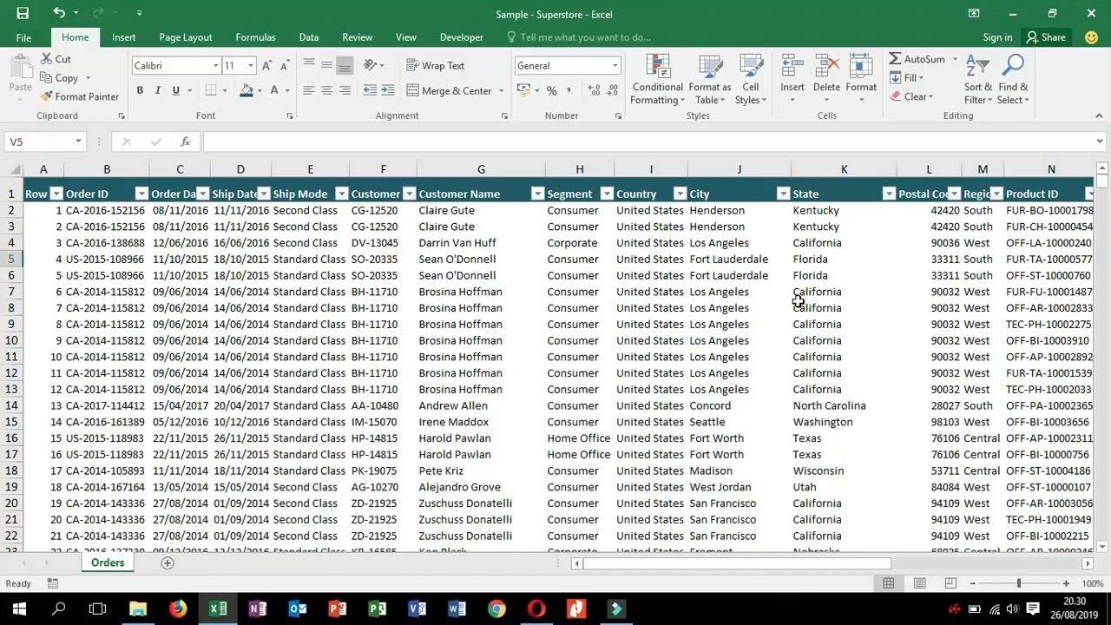Click the zoom slider in status bar
1111x625 pixels.
point(1018,583)
